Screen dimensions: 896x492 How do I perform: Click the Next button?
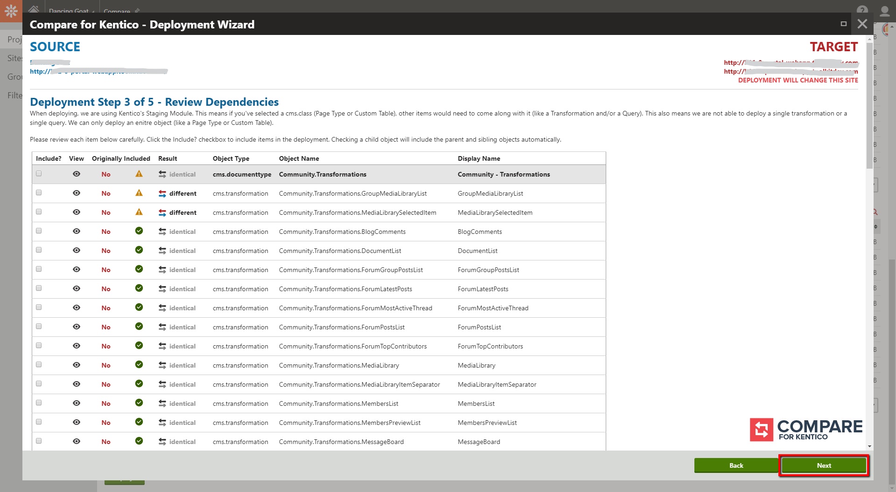tap(824, 465)
